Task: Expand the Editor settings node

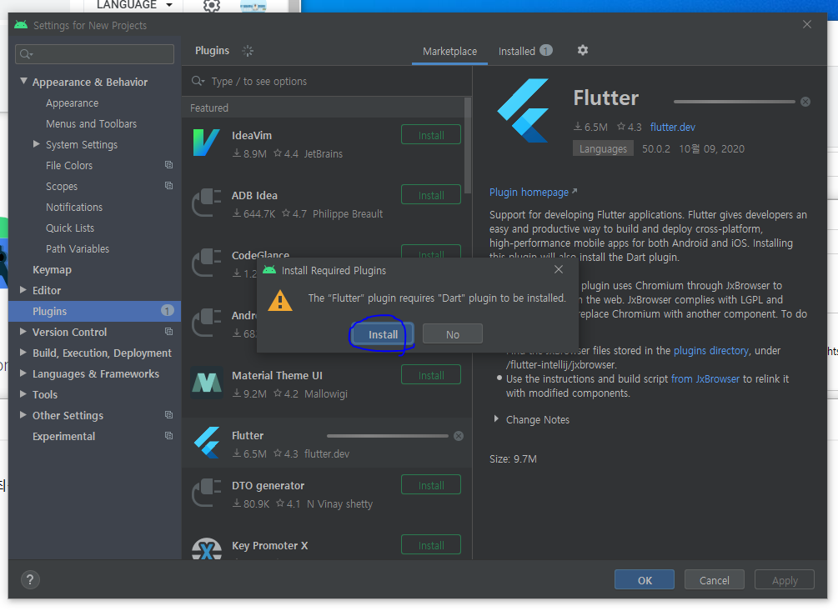Action: 23,289
